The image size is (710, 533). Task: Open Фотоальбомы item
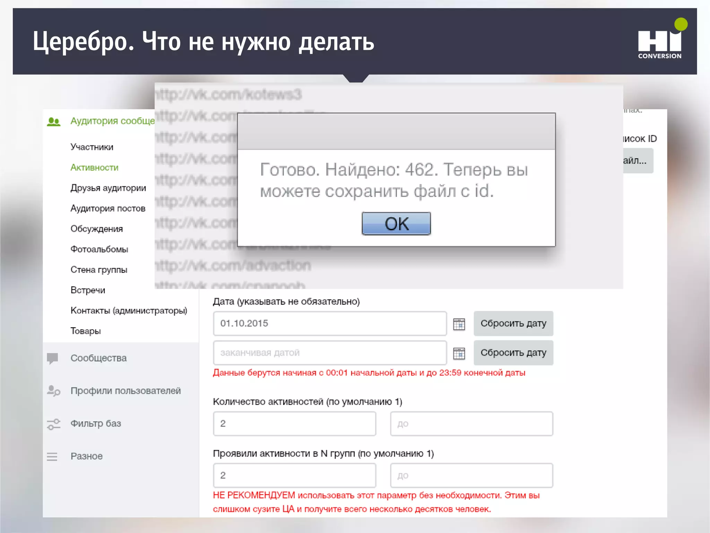click(99, 249)
